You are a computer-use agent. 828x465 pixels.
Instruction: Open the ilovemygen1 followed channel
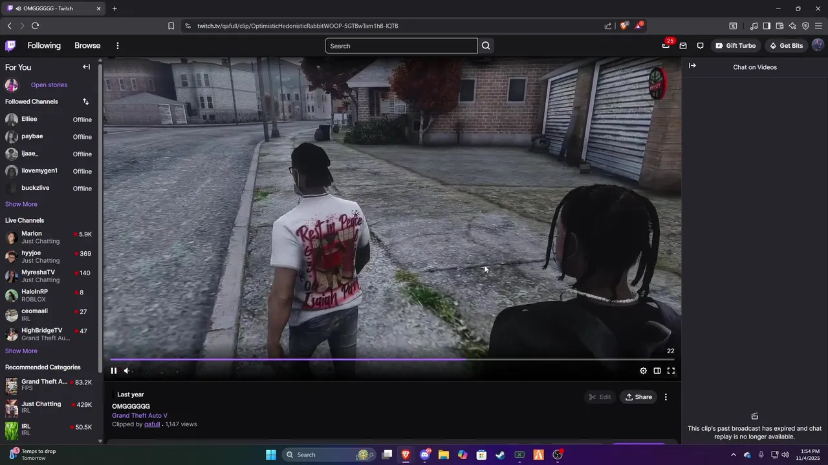pos(49,171)
